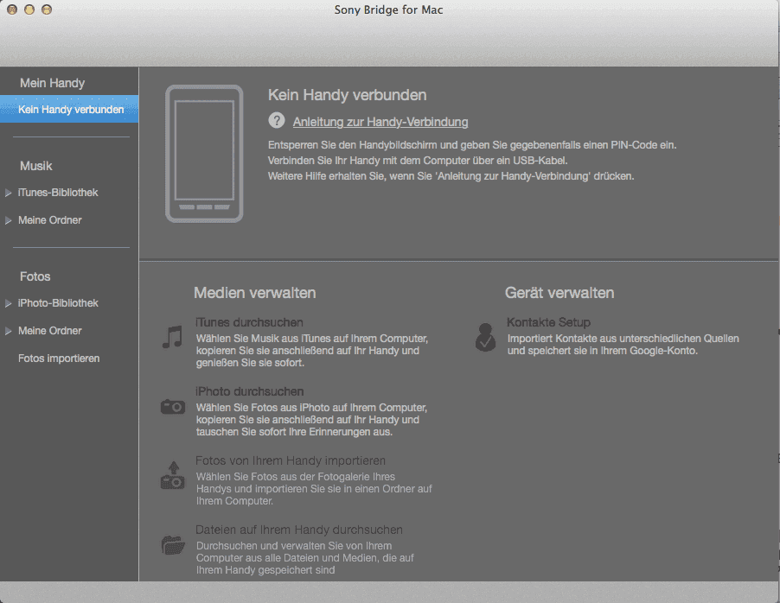Click the phone outline illustration

(x=204, y=154)
